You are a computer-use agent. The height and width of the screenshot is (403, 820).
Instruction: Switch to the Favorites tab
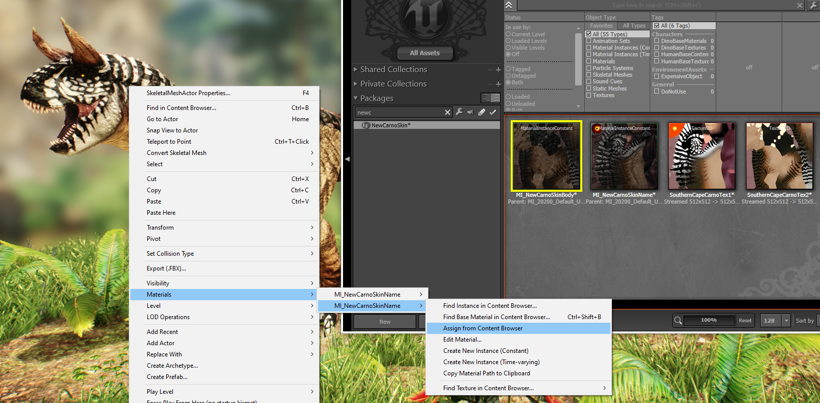tap(601, 26)
